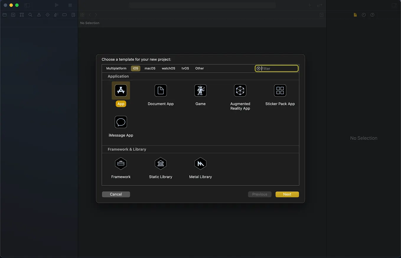Toggle the right inspector panel
Image resolution: width=401 pixels, height=258 pixels.
(x=394, y=5)
